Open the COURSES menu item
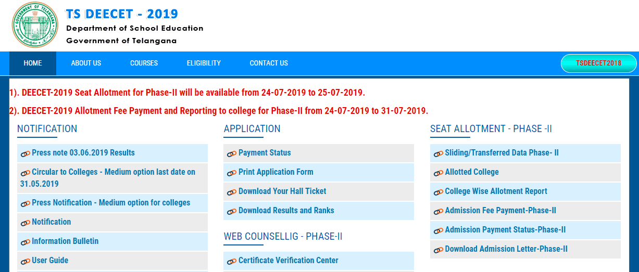This screenshot has width=639, height=272. click(144, 63)
